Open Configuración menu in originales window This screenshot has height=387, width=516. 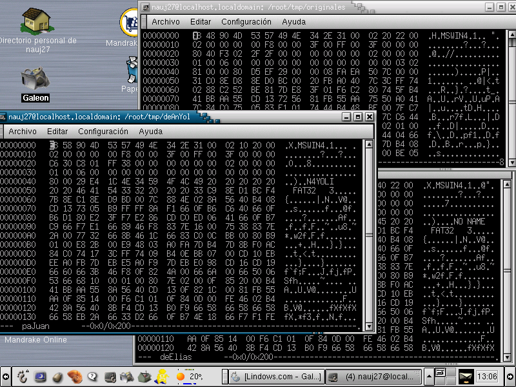pos(246,22)
